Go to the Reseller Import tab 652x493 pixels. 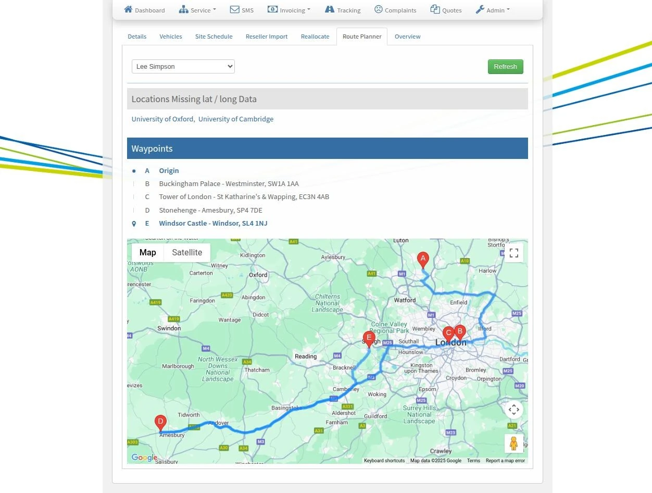coord(267,36)
